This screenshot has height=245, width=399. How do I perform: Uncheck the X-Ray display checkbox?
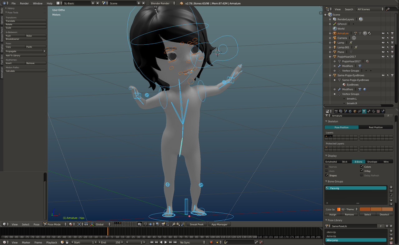[x=362, y=171]
